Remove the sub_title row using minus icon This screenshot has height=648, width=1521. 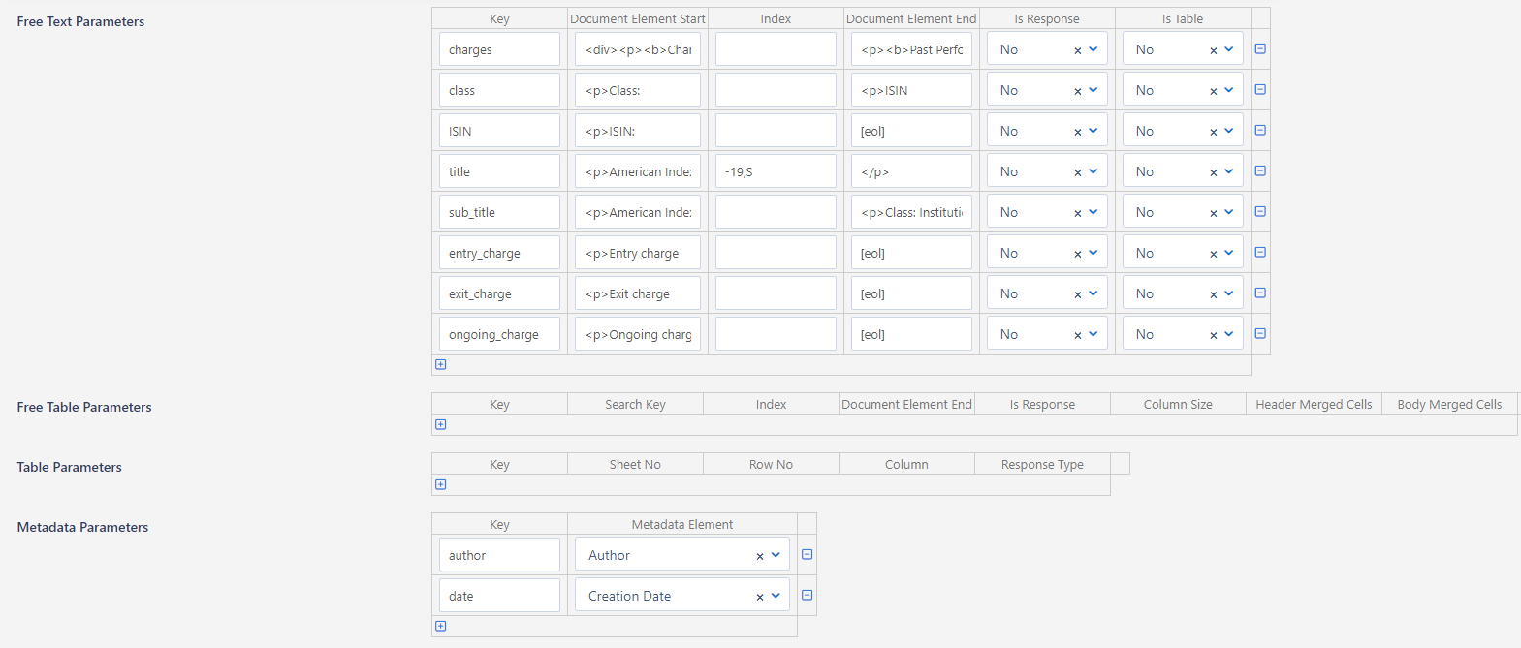point(1260,211)
